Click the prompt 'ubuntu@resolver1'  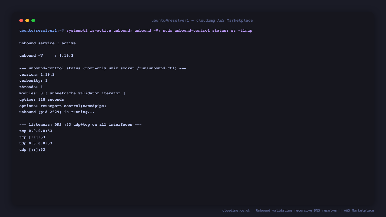click(38, 30)
